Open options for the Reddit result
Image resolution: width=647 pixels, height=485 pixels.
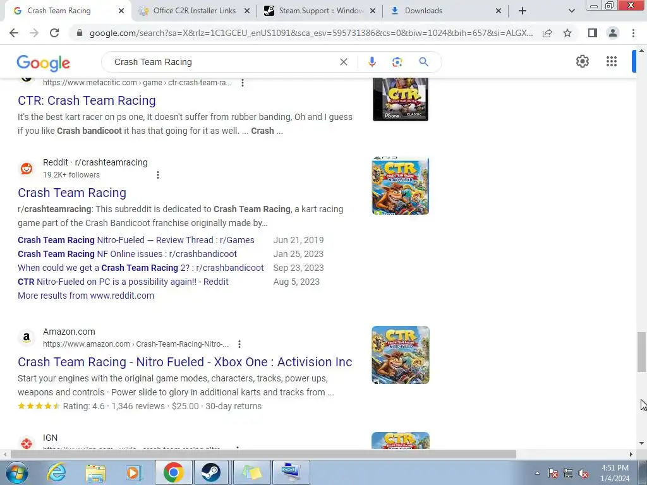click(x=157, y=175)
